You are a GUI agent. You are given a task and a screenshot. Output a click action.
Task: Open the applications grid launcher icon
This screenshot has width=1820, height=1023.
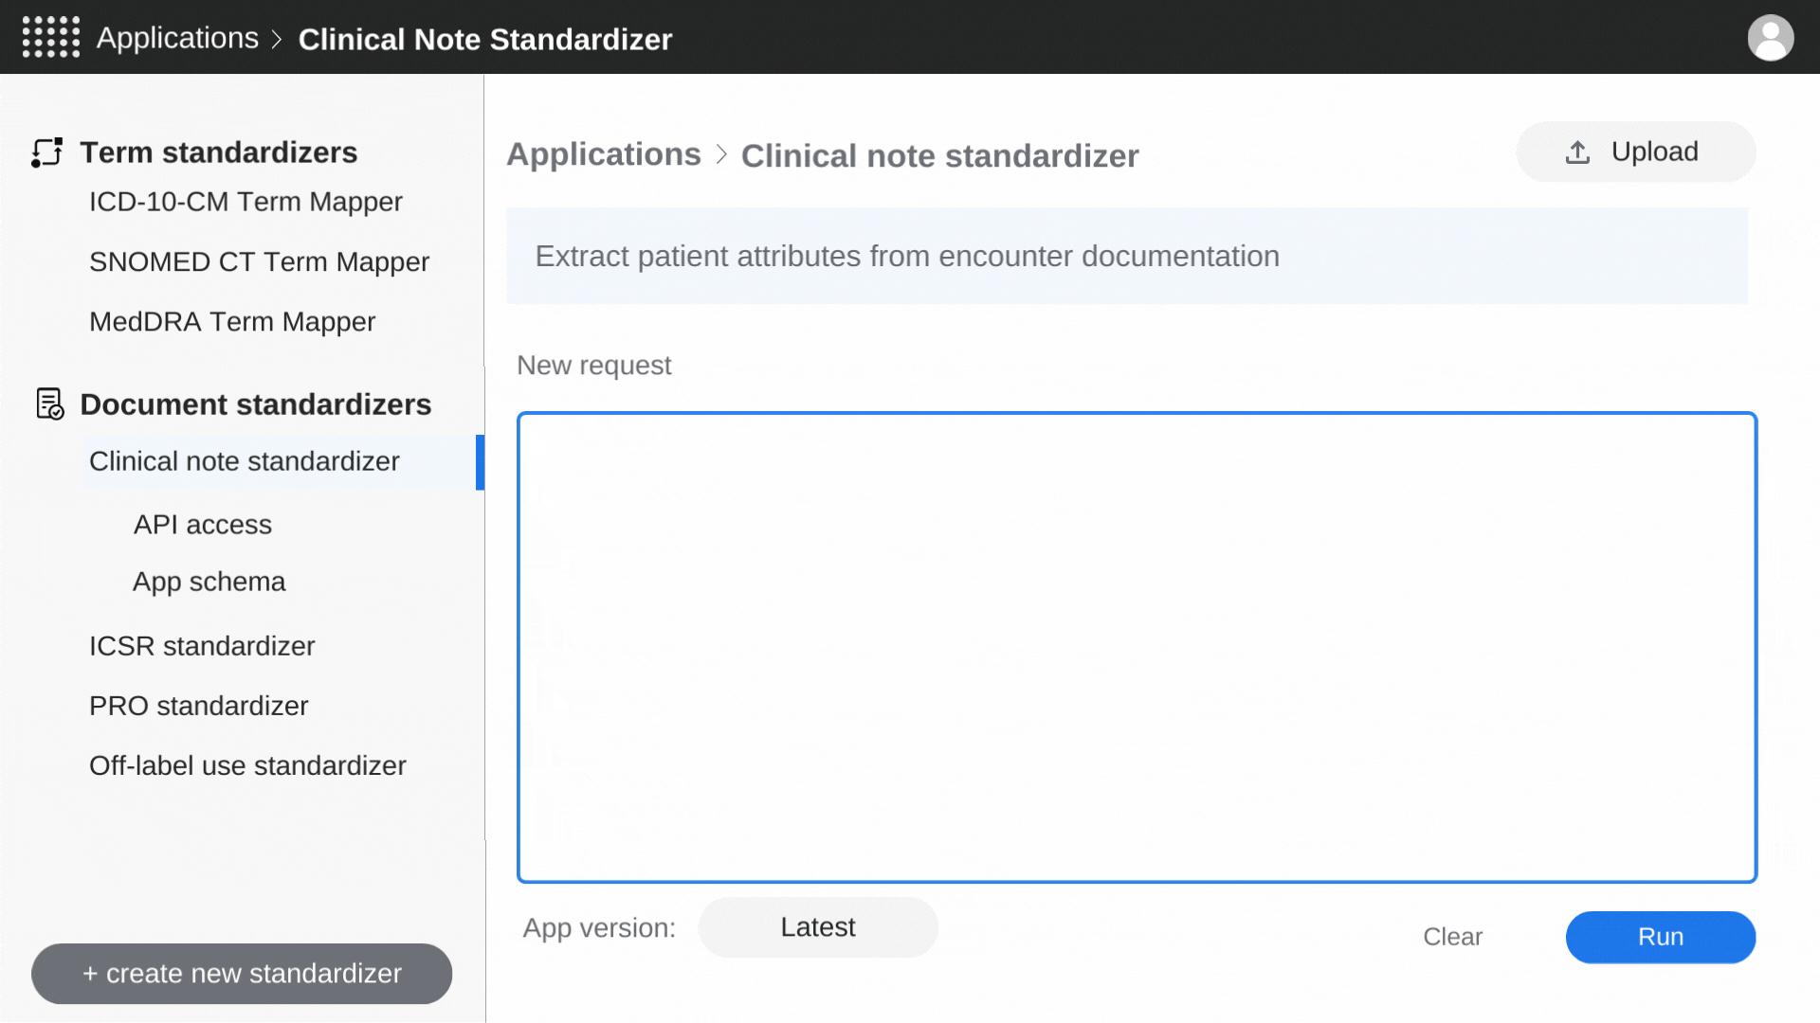coord(50,38)
